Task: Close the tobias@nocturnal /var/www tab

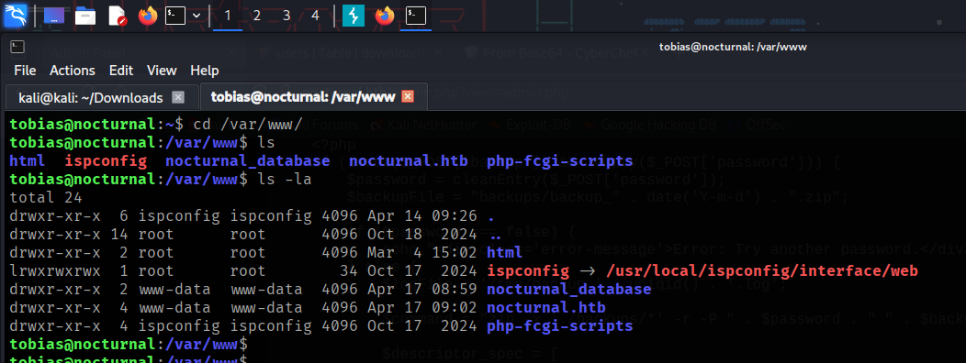Action: click(407, 97)
